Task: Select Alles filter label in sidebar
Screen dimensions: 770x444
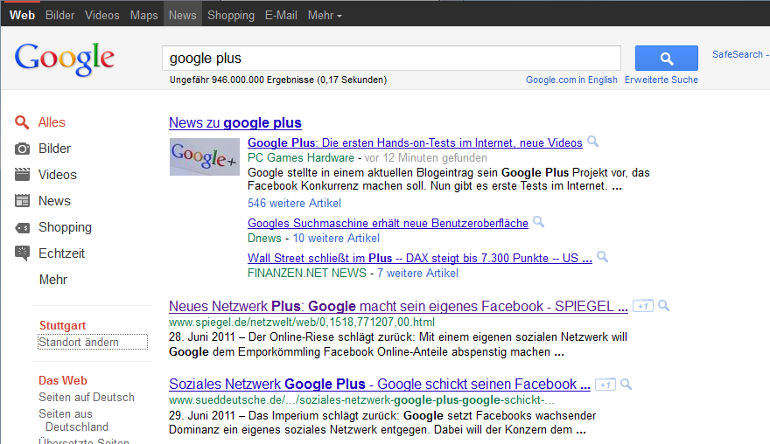Action: [52, 122]
